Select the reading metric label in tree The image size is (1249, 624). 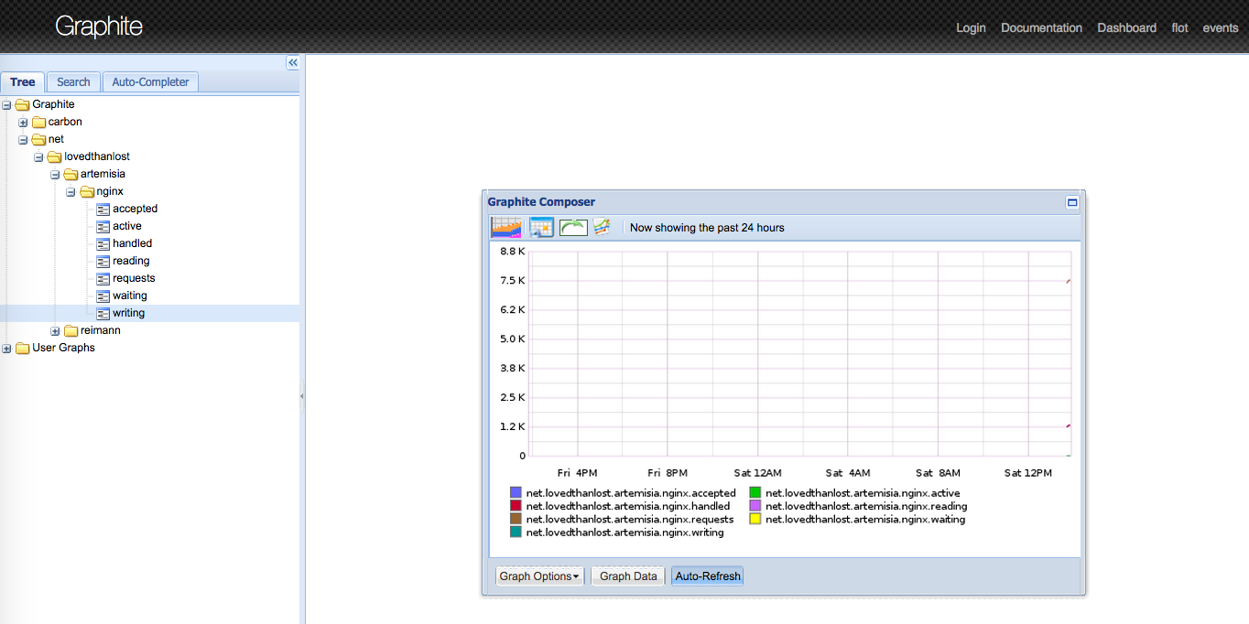point(131,261)
